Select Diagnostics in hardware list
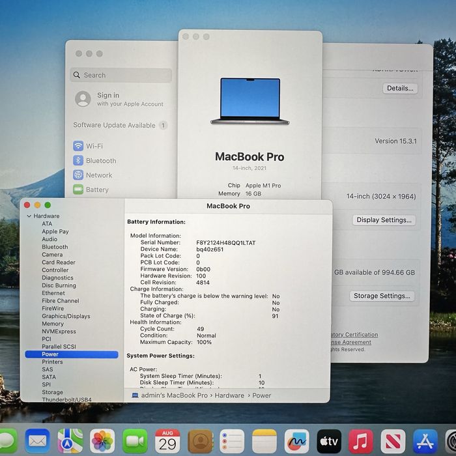Image resolution: width=456 pixels, height=456 pixels. pyautogui.click(x=57, y=278)
